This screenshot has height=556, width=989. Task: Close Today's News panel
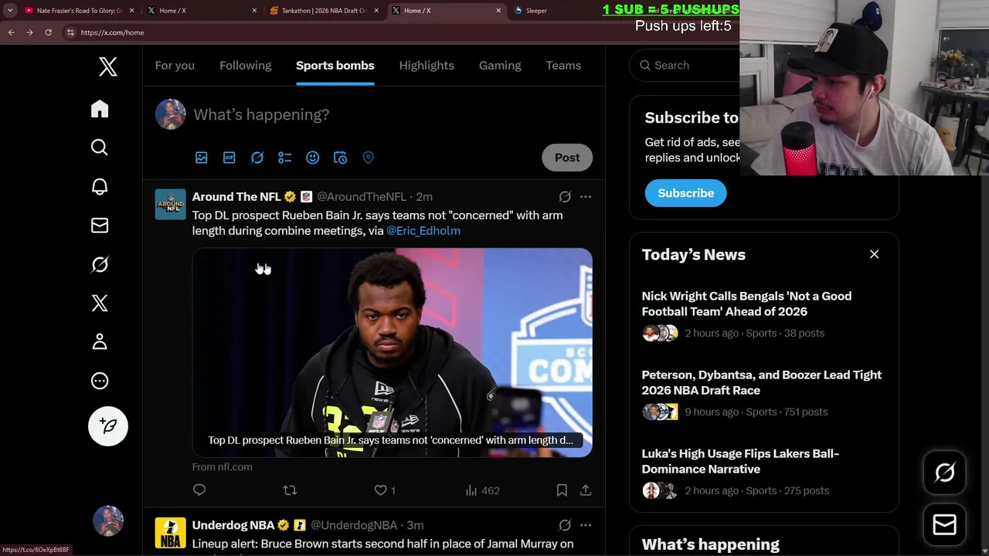tap(875, 254)
